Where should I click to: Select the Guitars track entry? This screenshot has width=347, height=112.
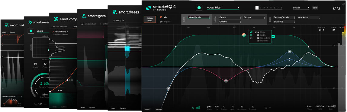click(x=230, y=22)
